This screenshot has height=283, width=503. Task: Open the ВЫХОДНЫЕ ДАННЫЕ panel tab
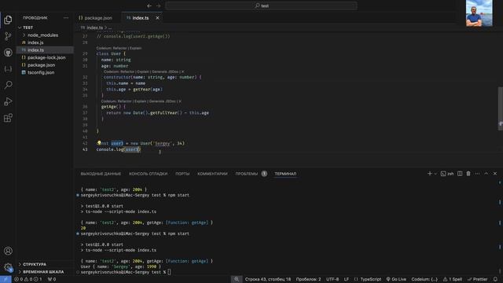click(x=101, y=174)
